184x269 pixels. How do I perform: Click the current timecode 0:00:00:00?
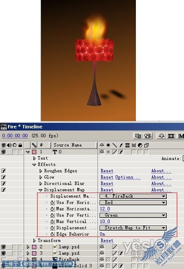[x=15, y=136]
